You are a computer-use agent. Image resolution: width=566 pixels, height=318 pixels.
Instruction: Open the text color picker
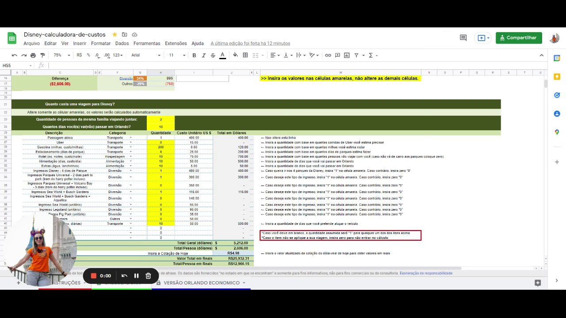pos(222,55)
